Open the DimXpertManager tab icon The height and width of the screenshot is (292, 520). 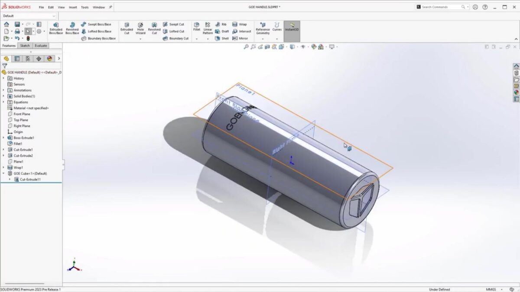tap(39, 58)
